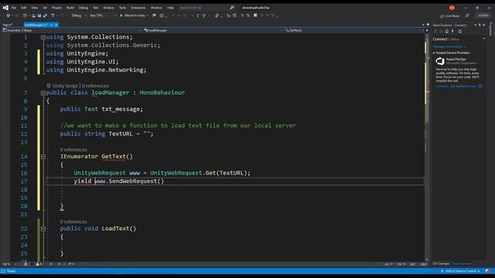Collapse the loadManager class region
This screenshot has width=495, height=278.
(x=43, y=93)
